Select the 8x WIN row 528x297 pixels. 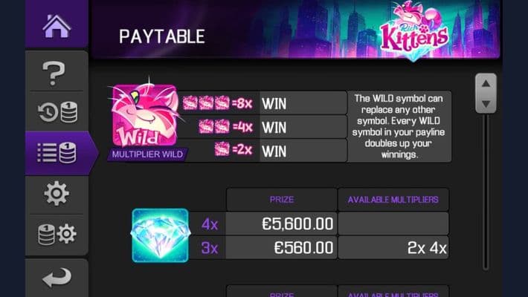coord(263,103)
